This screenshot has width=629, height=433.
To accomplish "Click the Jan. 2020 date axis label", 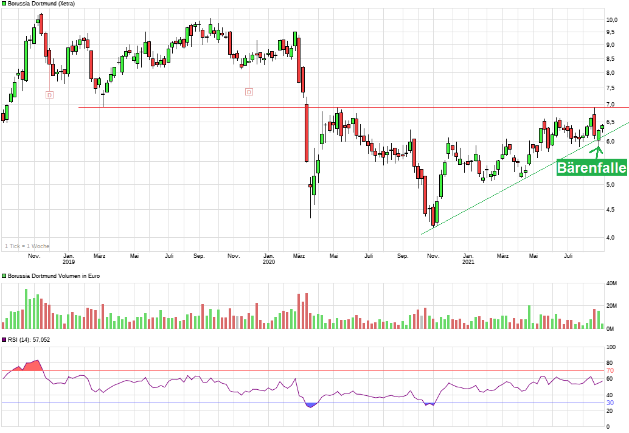I will pyautogui.click(x=269, y=259).
